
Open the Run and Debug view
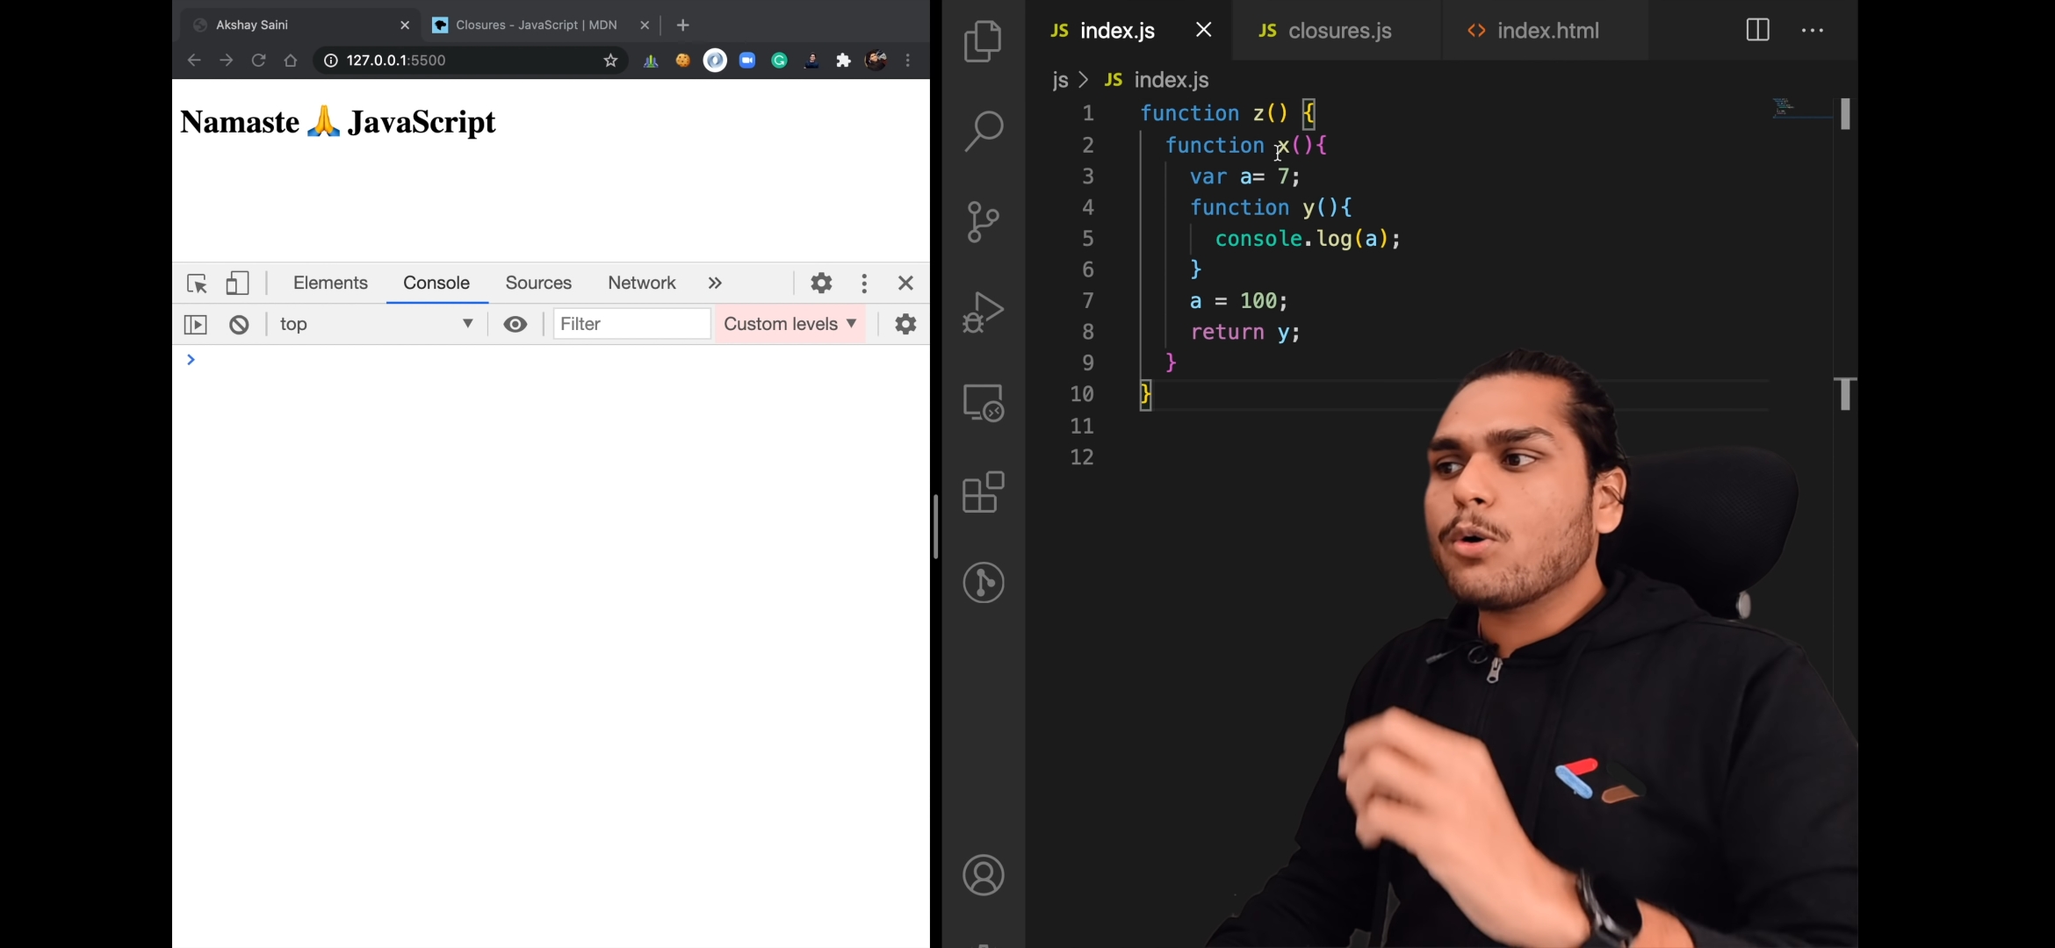[983, 312]
